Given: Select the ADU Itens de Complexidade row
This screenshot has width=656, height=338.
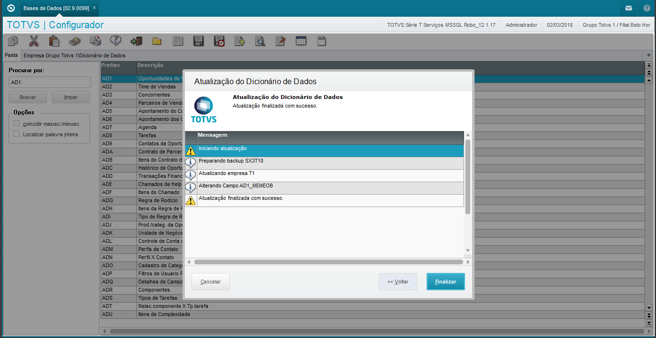Looking at the screenshot, I should tap(373, 314).
